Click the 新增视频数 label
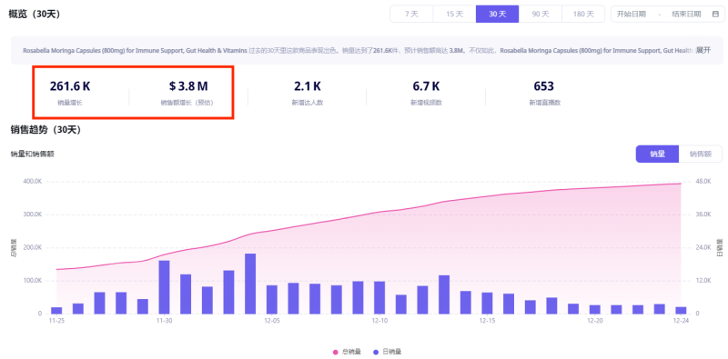The width and height of the screenshot is (728, 359). (x=426, y=103)
